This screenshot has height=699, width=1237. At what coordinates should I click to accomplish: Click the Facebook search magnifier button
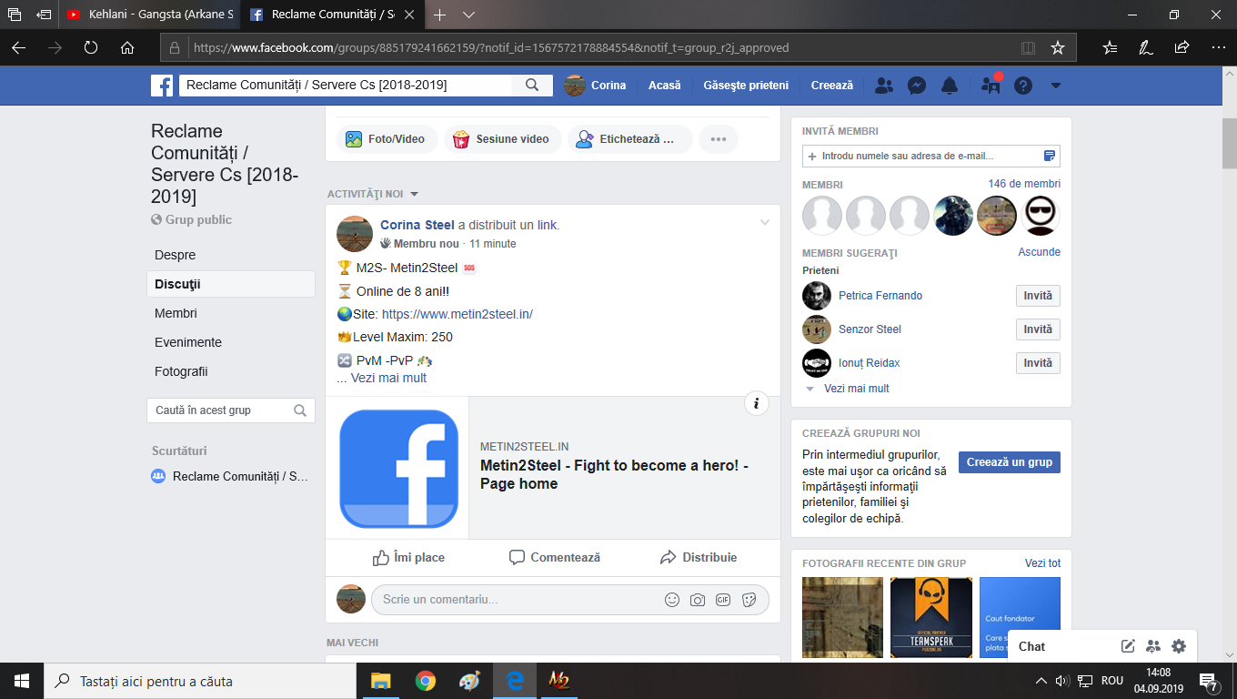click(532, 86)
